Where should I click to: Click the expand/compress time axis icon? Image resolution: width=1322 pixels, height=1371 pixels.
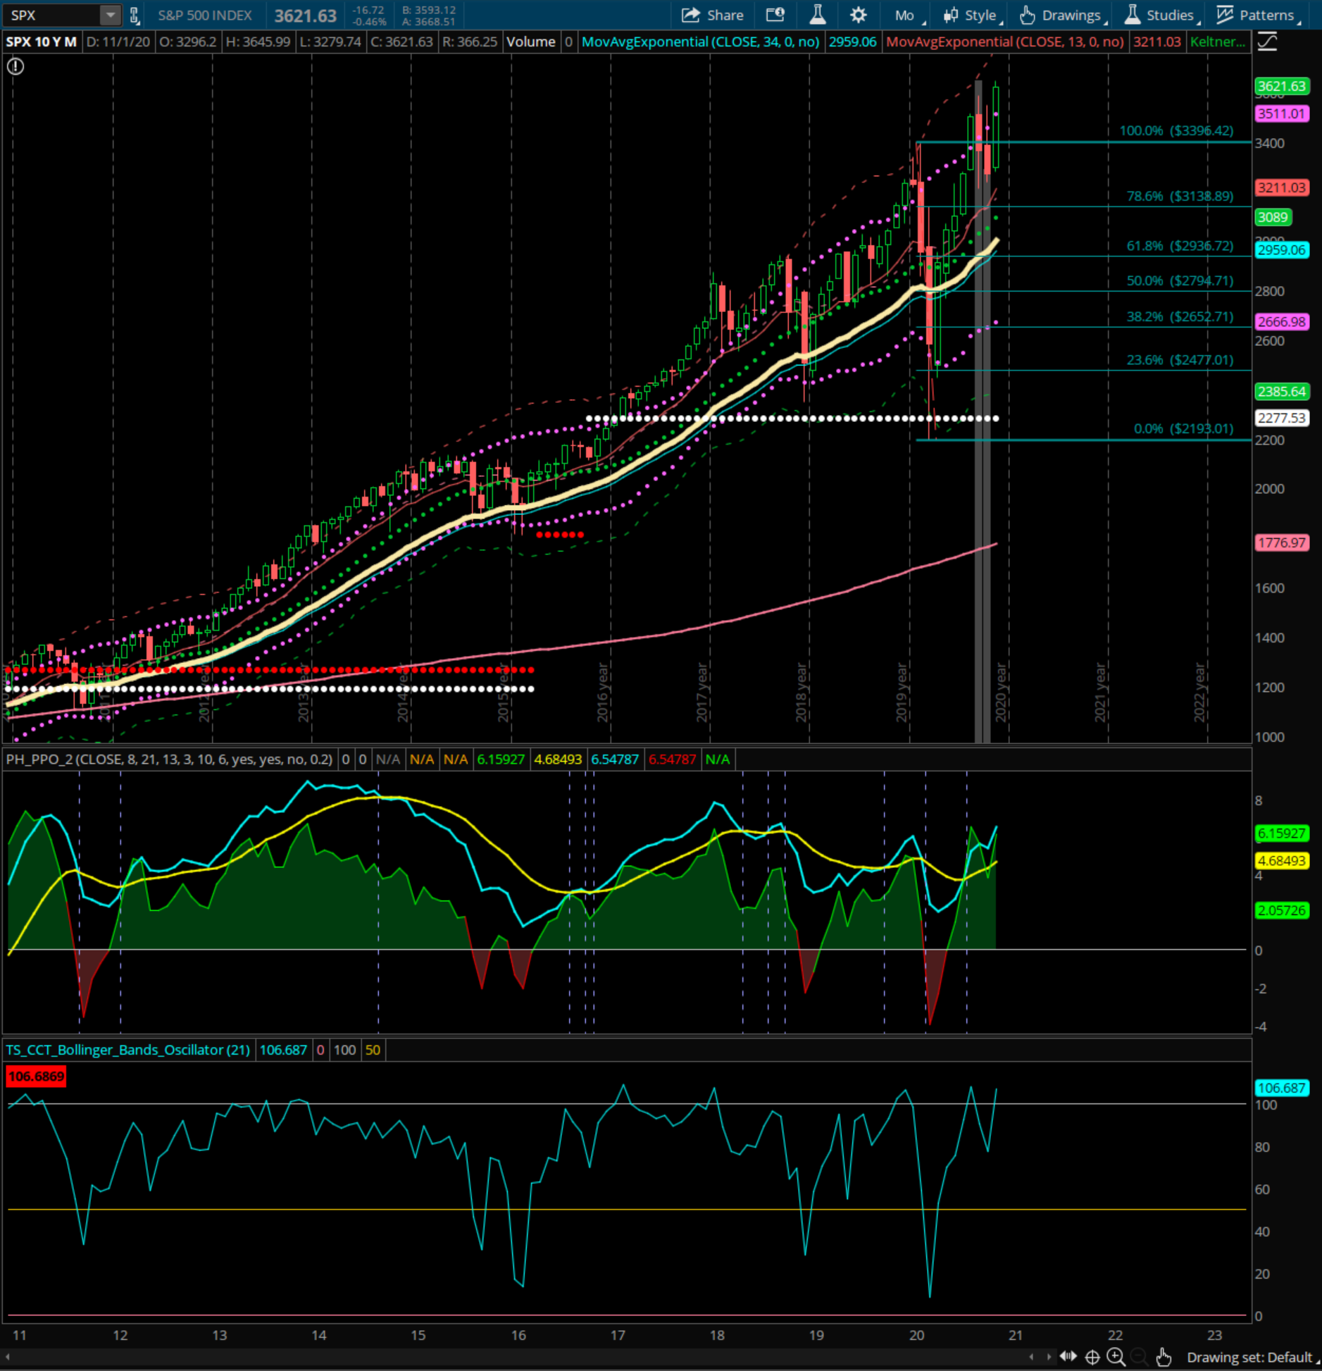[x=1068, y=1356]
